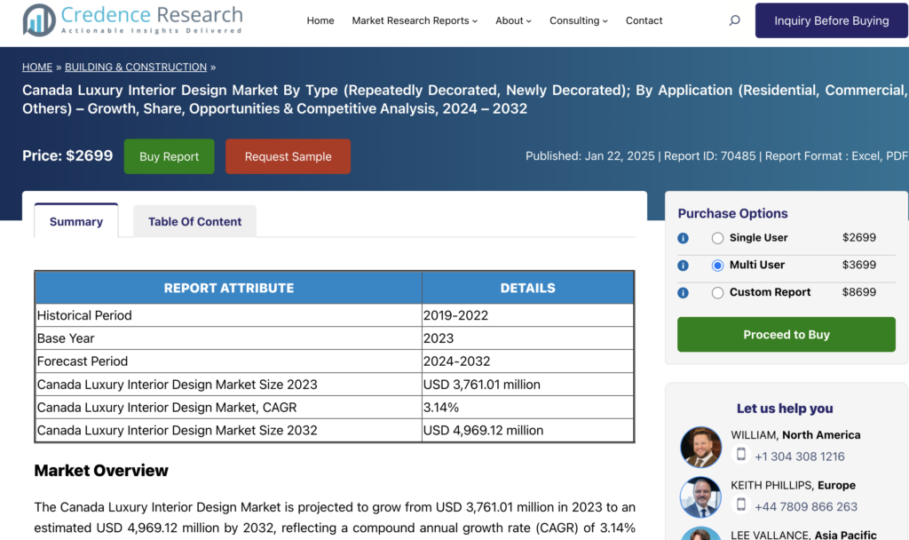Click the Published: Jan 22, 2025 report info line

[x=716, y=156]
